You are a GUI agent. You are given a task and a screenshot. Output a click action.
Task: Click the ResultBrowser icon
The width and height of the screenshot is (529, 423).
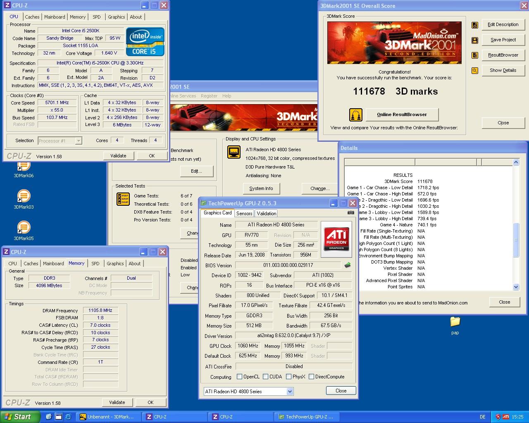(475, 55)
